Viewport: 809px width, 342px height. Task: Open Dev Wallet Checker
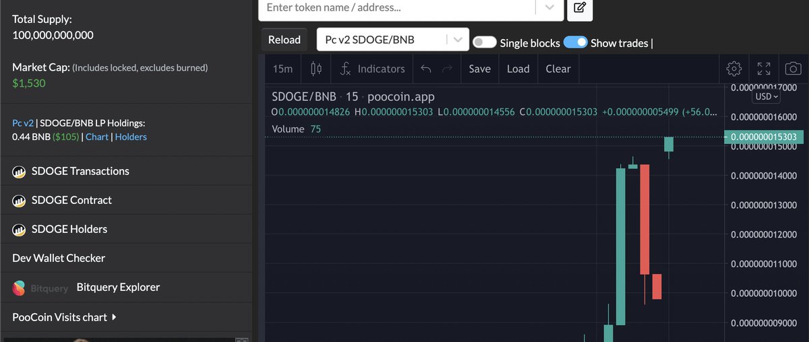(59, 259)
